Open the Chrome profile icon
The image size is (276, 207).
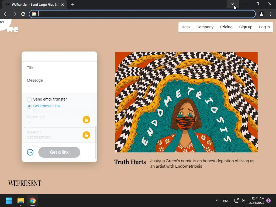(261, 14)
